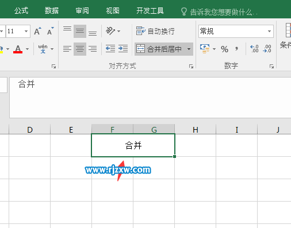Expand the font color dropdown arrow
This screenshot has width=291, height=228.
28,49
